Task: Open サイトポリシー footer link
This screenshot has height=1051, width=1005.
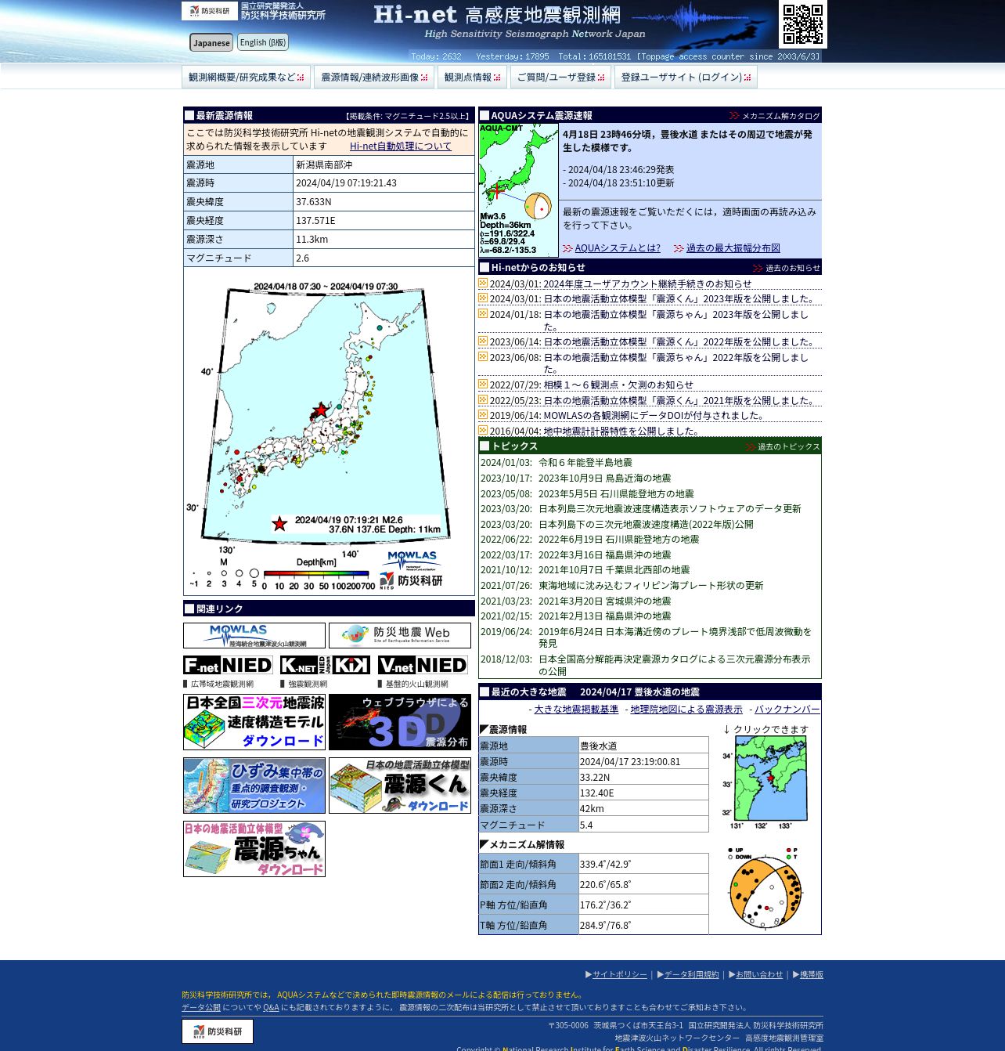Action: (619, 974)
